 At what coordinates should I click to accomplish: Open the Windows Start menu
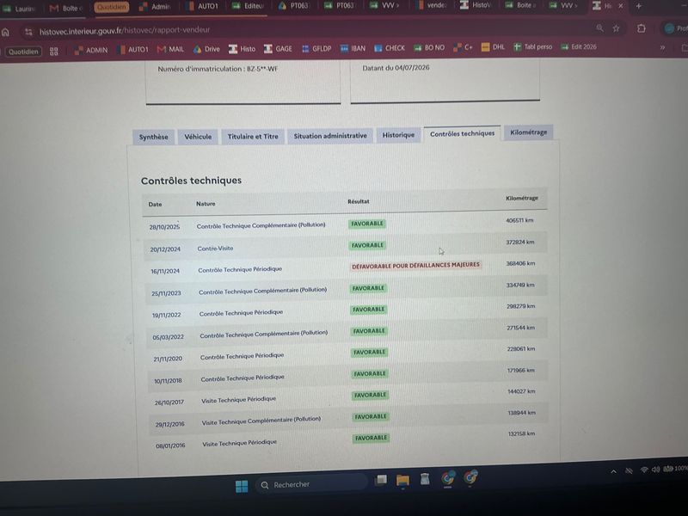tap(242, 486)
